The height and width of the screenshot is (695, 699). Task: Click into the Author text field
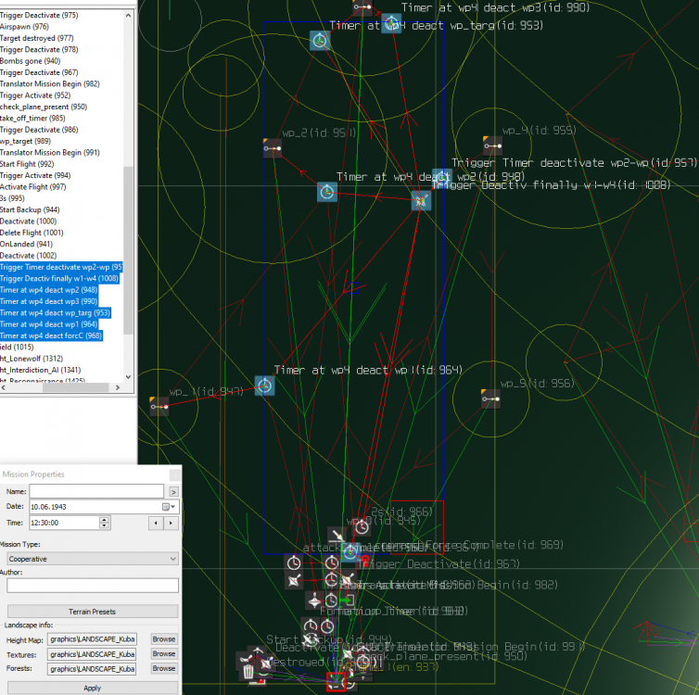[91, 586]
